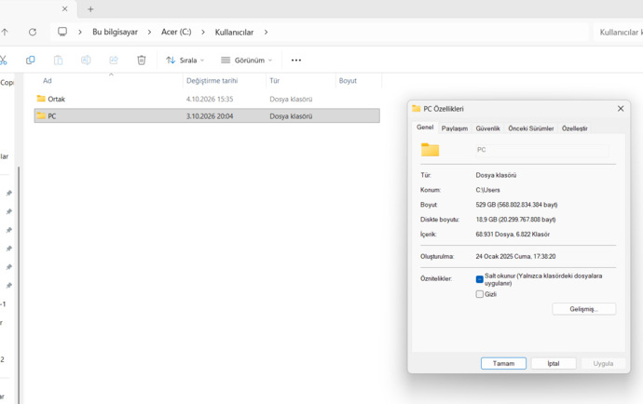Screen dimensions: 643x404
Task: Open Gelişmiş advanced attributes
Action: click(x=584, y=309)
